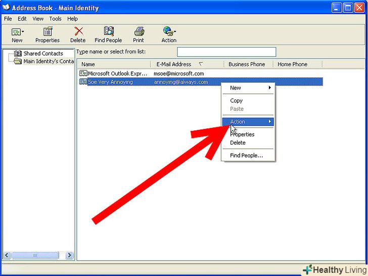Sort by the E-Mail Address column header
Screen dimensions: 368x276
point(187,64)
